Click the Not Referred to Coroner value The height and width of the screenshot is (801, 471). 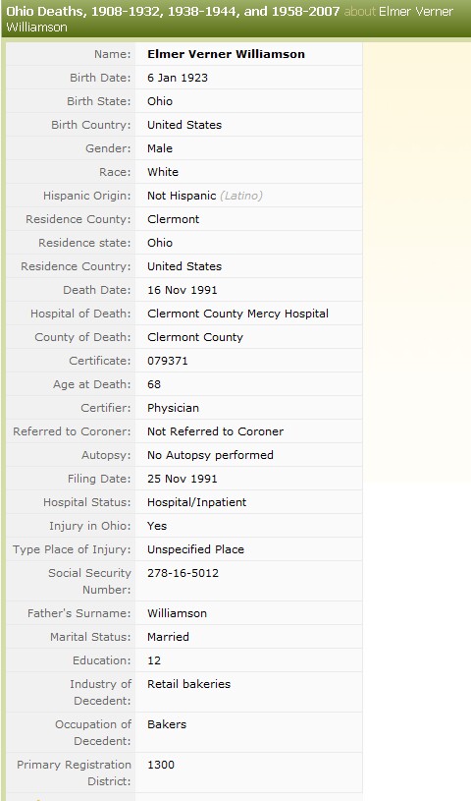click(x=215, y=431)
